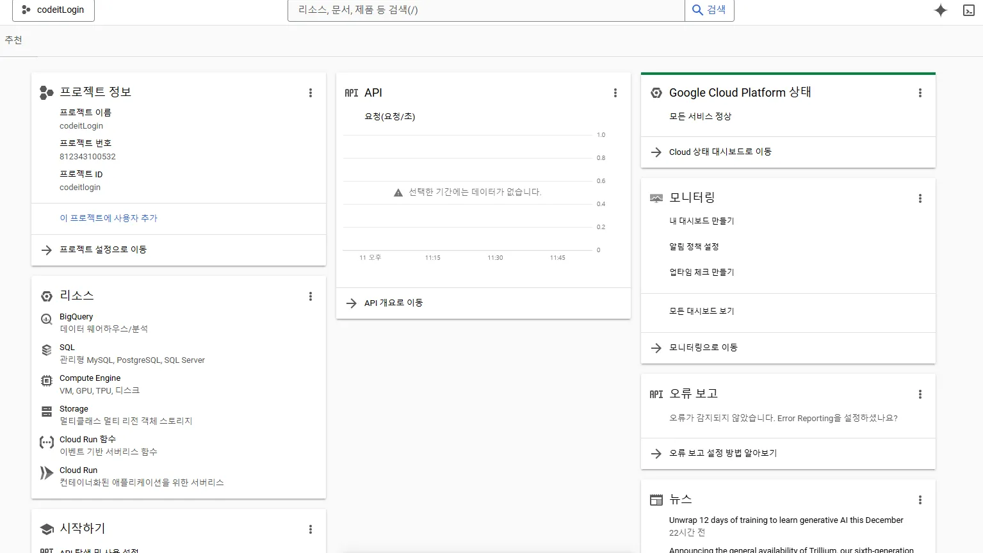Click 모든 대시보드 보기
Image resolution: width=983 pixels, height=553 pixels.
point(701,311)
